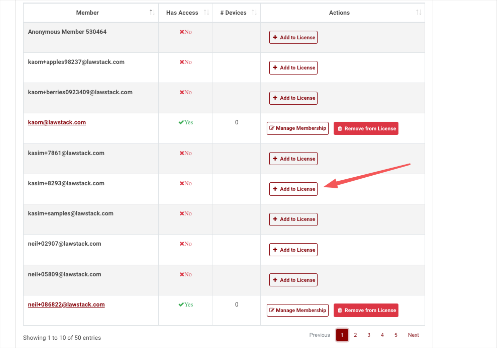Viewport: 497px width, 348px height.
Task: Open kaom@lawstack.com member link
Action: 57,122
